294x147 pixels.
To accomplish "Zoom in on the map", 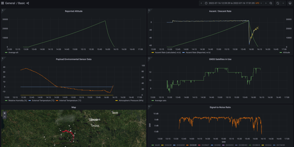I will (x=4, y=113).
